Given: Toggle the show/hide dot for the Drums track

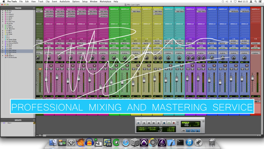Looking at the screenshot, I should click(x=3, y=23).
